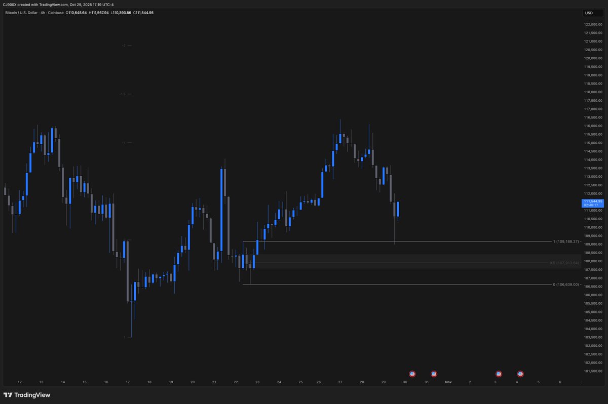Open the US economic event icon near Nov 3
608x404 pixels.
pos(499,374)
